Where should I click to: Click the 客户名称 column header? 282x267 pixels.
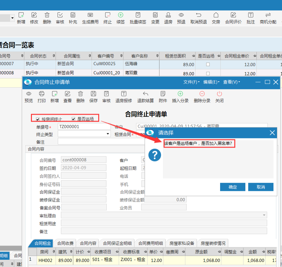tap(141, 56)
